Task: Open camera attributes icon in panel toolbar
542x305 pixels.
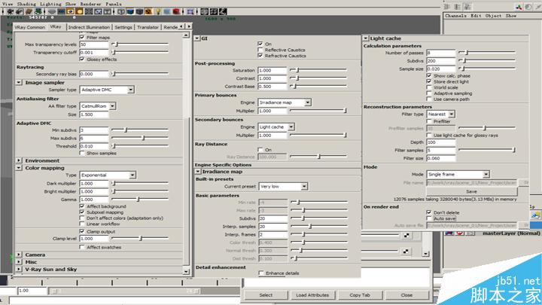Action: tap(20, 11)
